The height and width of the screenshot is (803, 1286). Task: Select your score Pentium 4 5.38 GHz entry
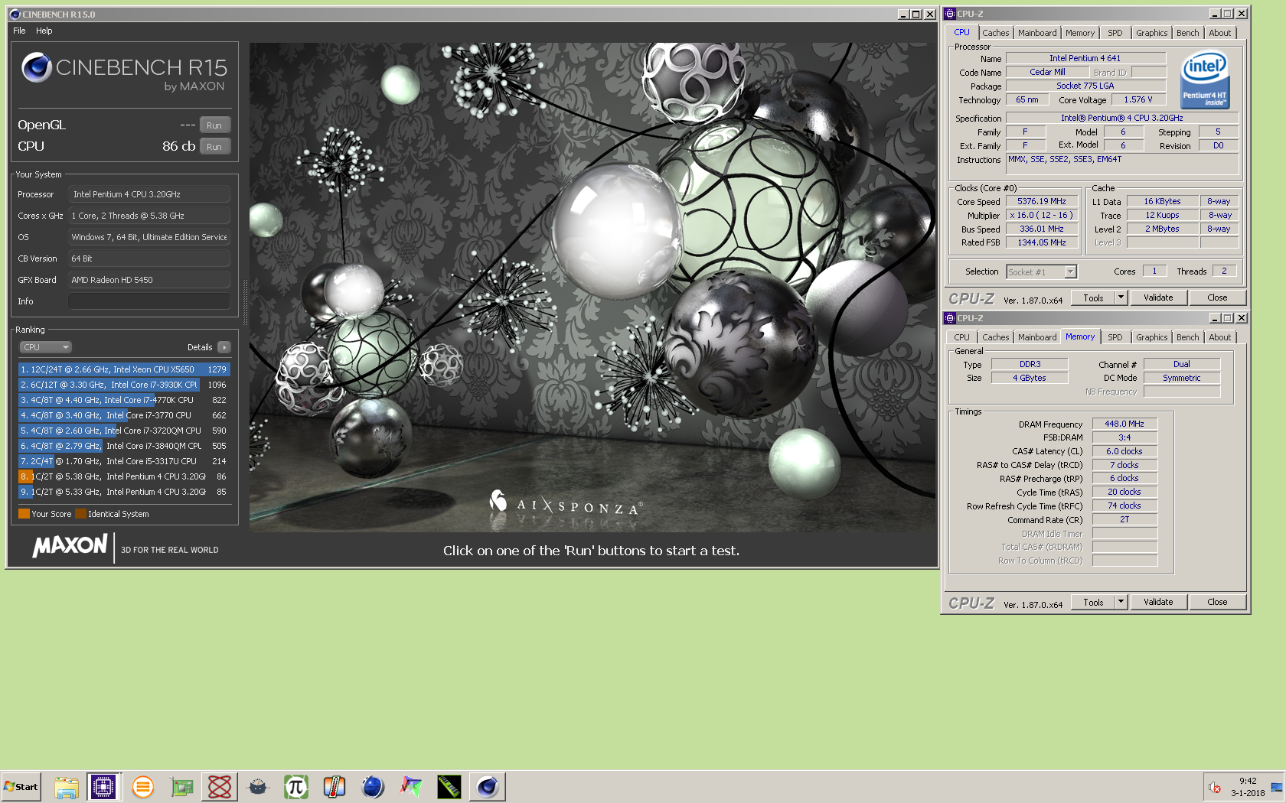(124, 476)
